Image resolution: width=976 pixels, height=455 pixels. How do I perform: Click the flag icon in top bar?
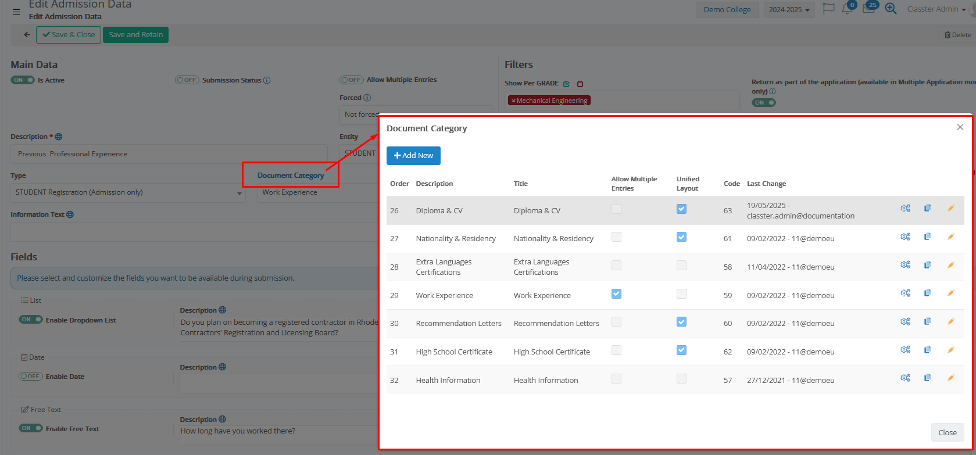click(828, 9)
